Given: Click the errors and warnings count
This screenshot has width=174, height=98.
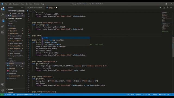Looking at the screenshot, I should (37, 94).
